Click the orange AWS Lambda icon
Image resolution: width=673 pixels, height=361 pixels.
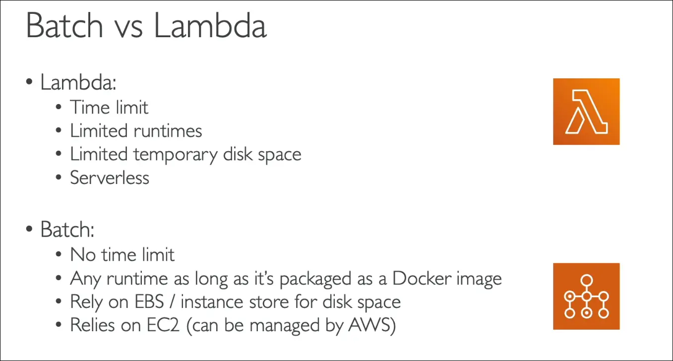pos(586,112)
